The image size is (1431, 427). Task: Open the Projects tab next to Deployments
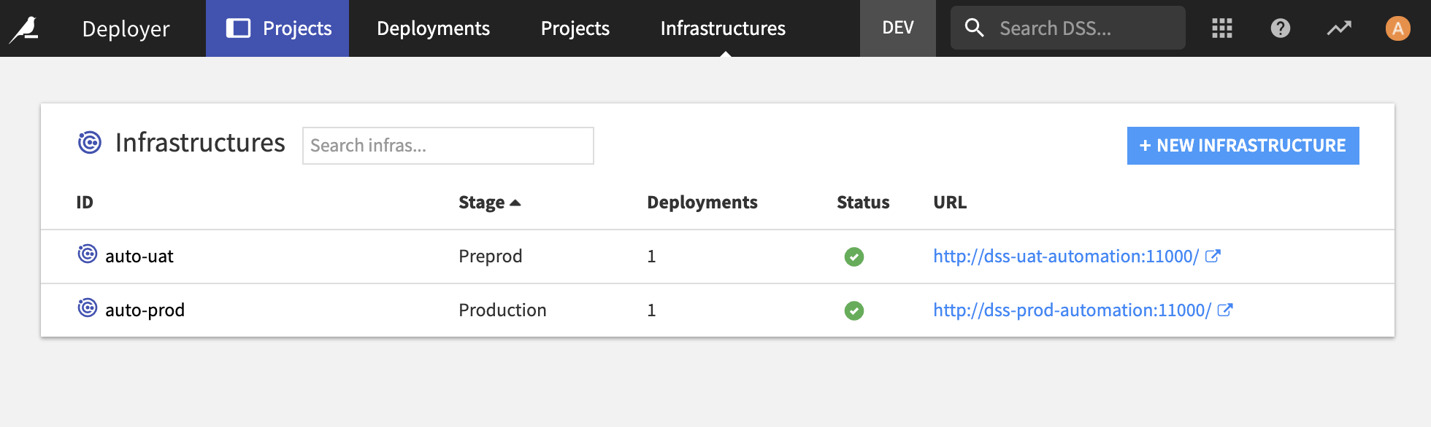tap(575, 28)
